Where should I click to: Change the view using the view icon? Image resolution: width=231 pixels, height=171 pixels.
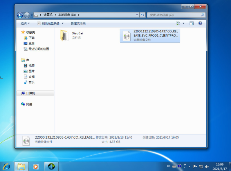tap(178, 23)
